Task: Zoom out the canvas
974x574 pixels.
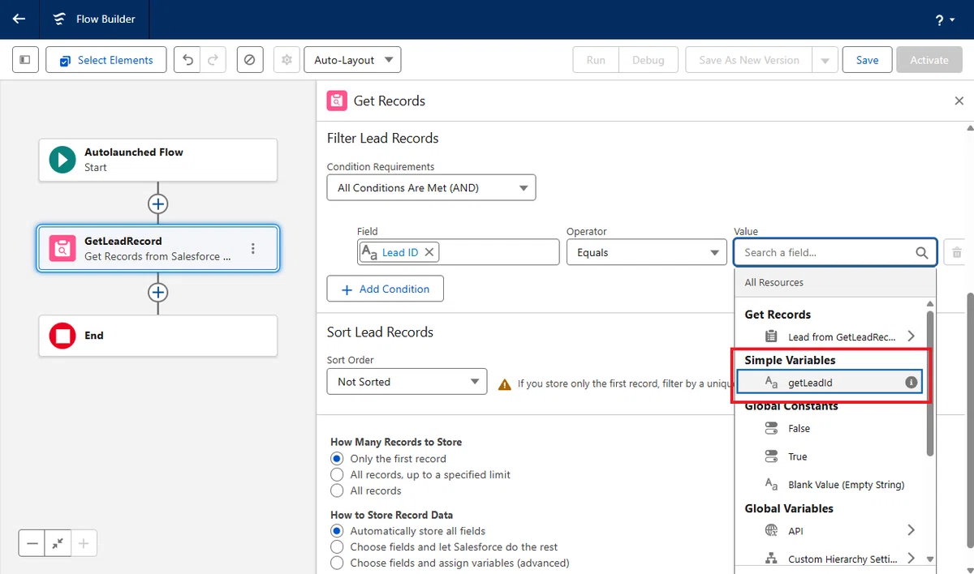Action: [x=32, y=543]
